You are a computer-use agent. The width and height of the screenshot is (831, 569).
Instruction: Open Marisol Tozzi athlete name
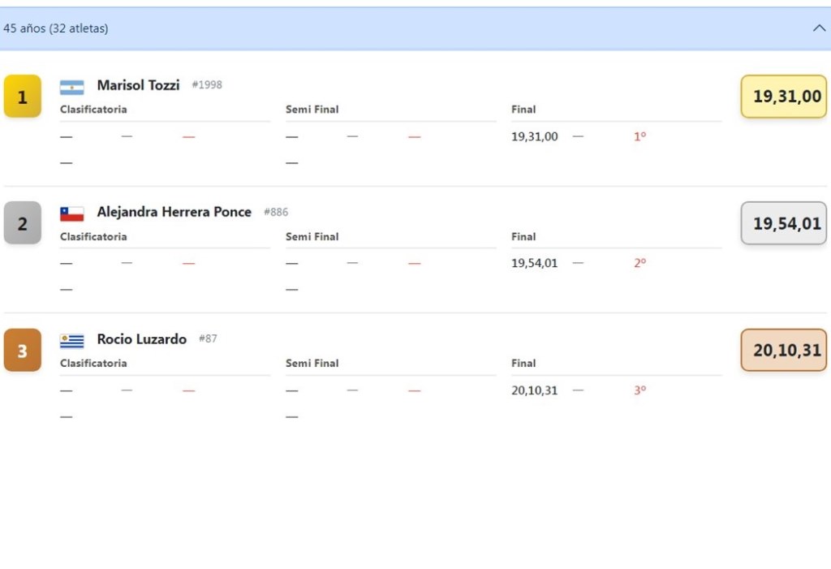point(138,85)
